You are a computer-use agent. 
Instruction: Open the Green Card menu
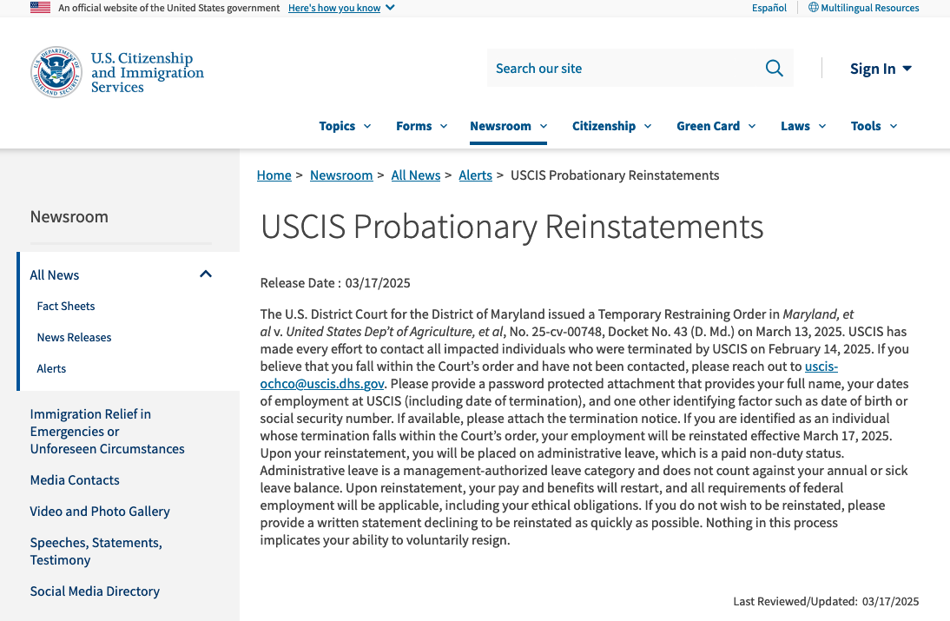(716, 126)
